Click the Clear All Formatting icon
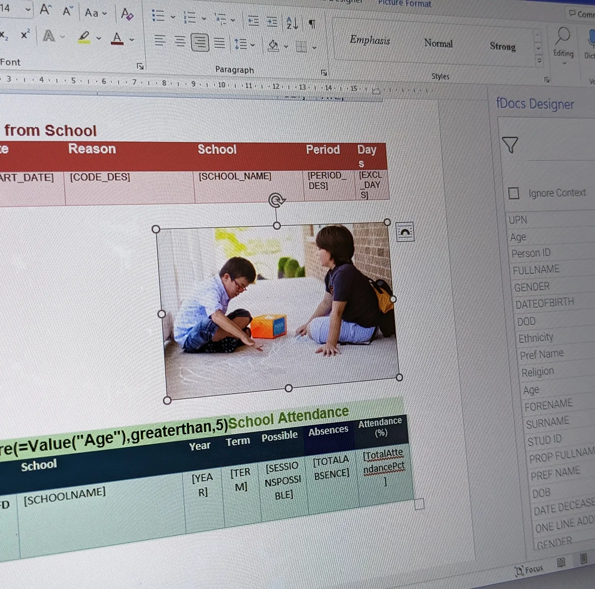This screenshot has width=595, height=589. click(x=127, y=14)
